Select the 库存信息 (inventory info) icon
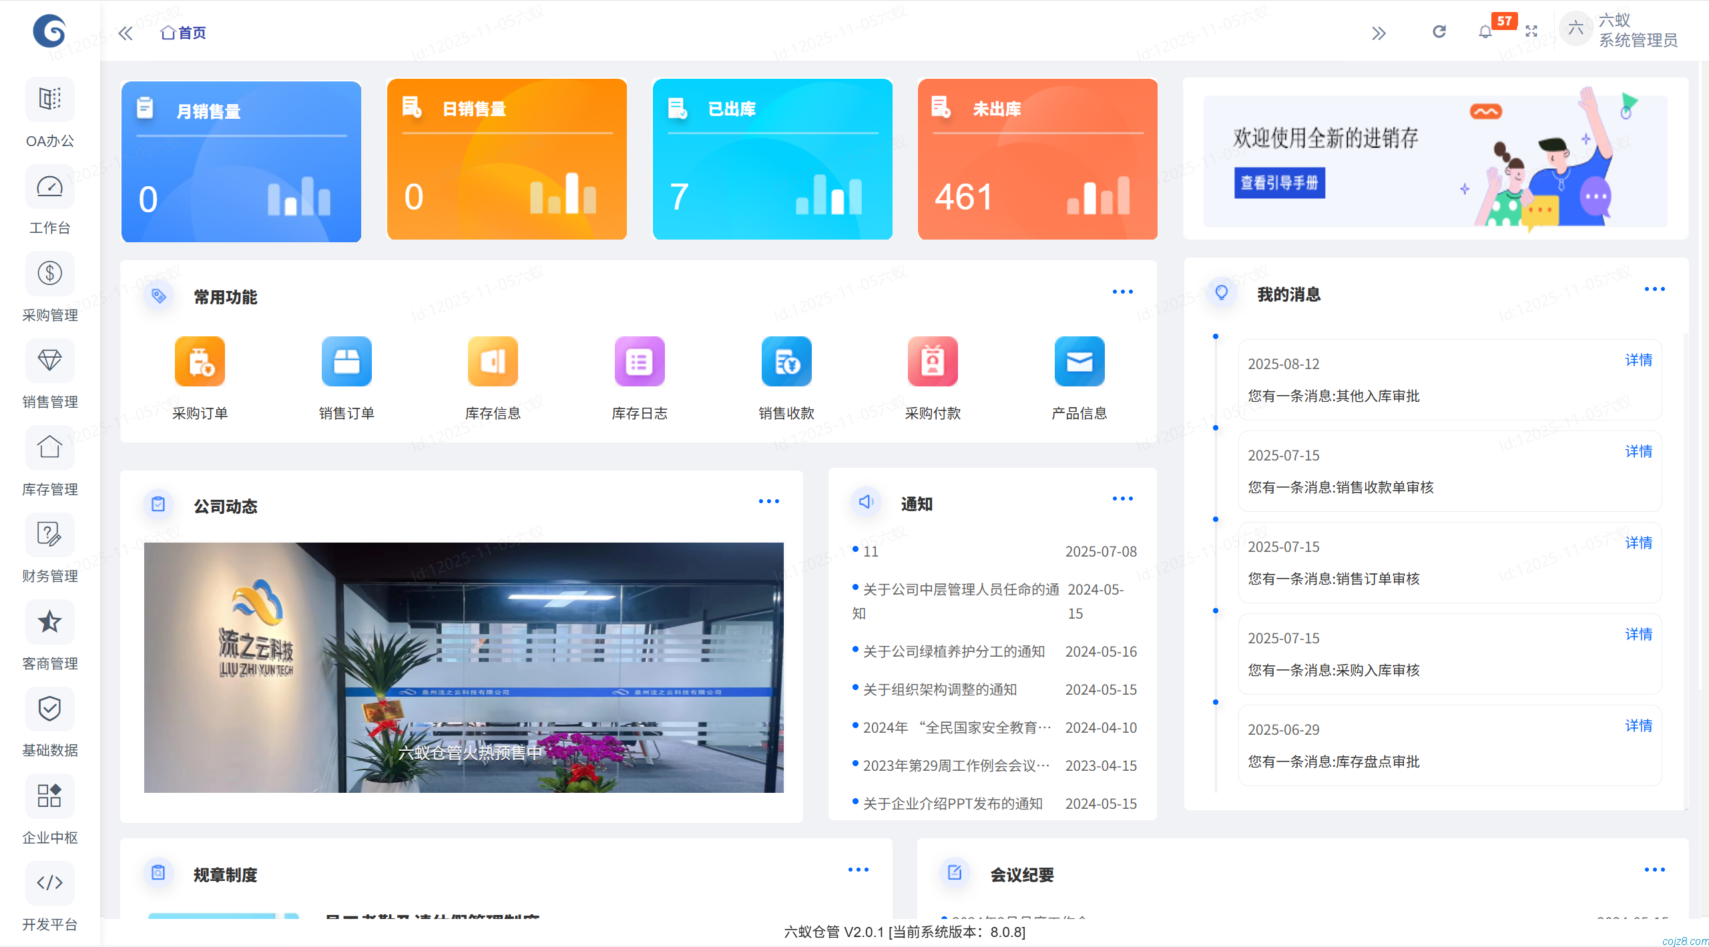The height and width of the screenshot is (947, 1709). [x=492, y=361]
